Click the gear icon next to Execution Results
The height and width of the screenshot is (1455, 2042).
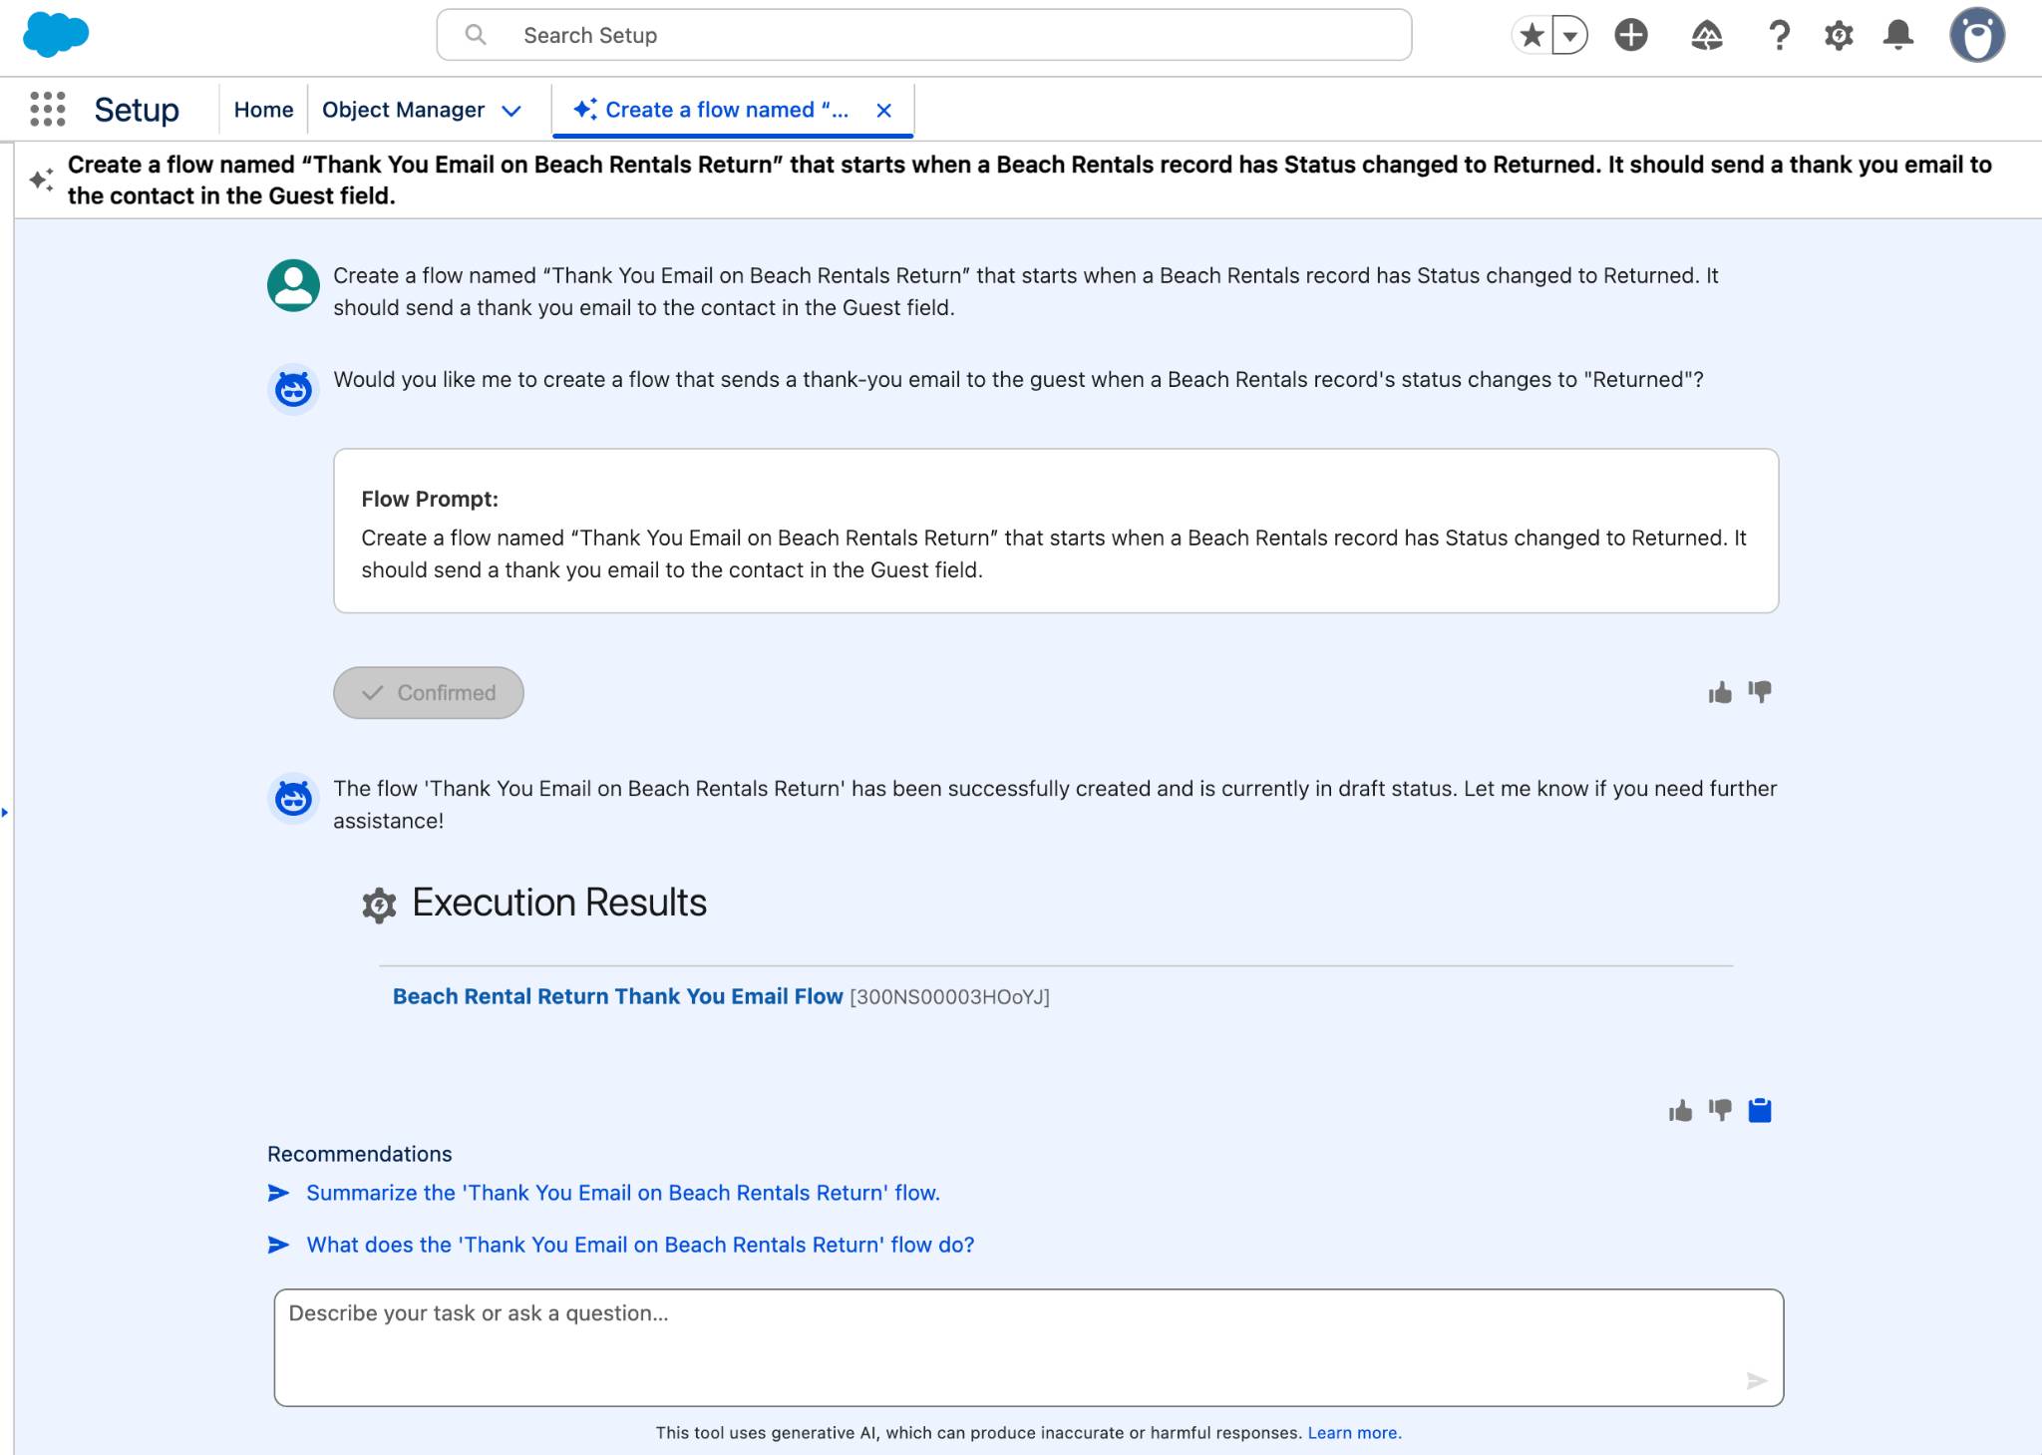[x=379, y=905]
